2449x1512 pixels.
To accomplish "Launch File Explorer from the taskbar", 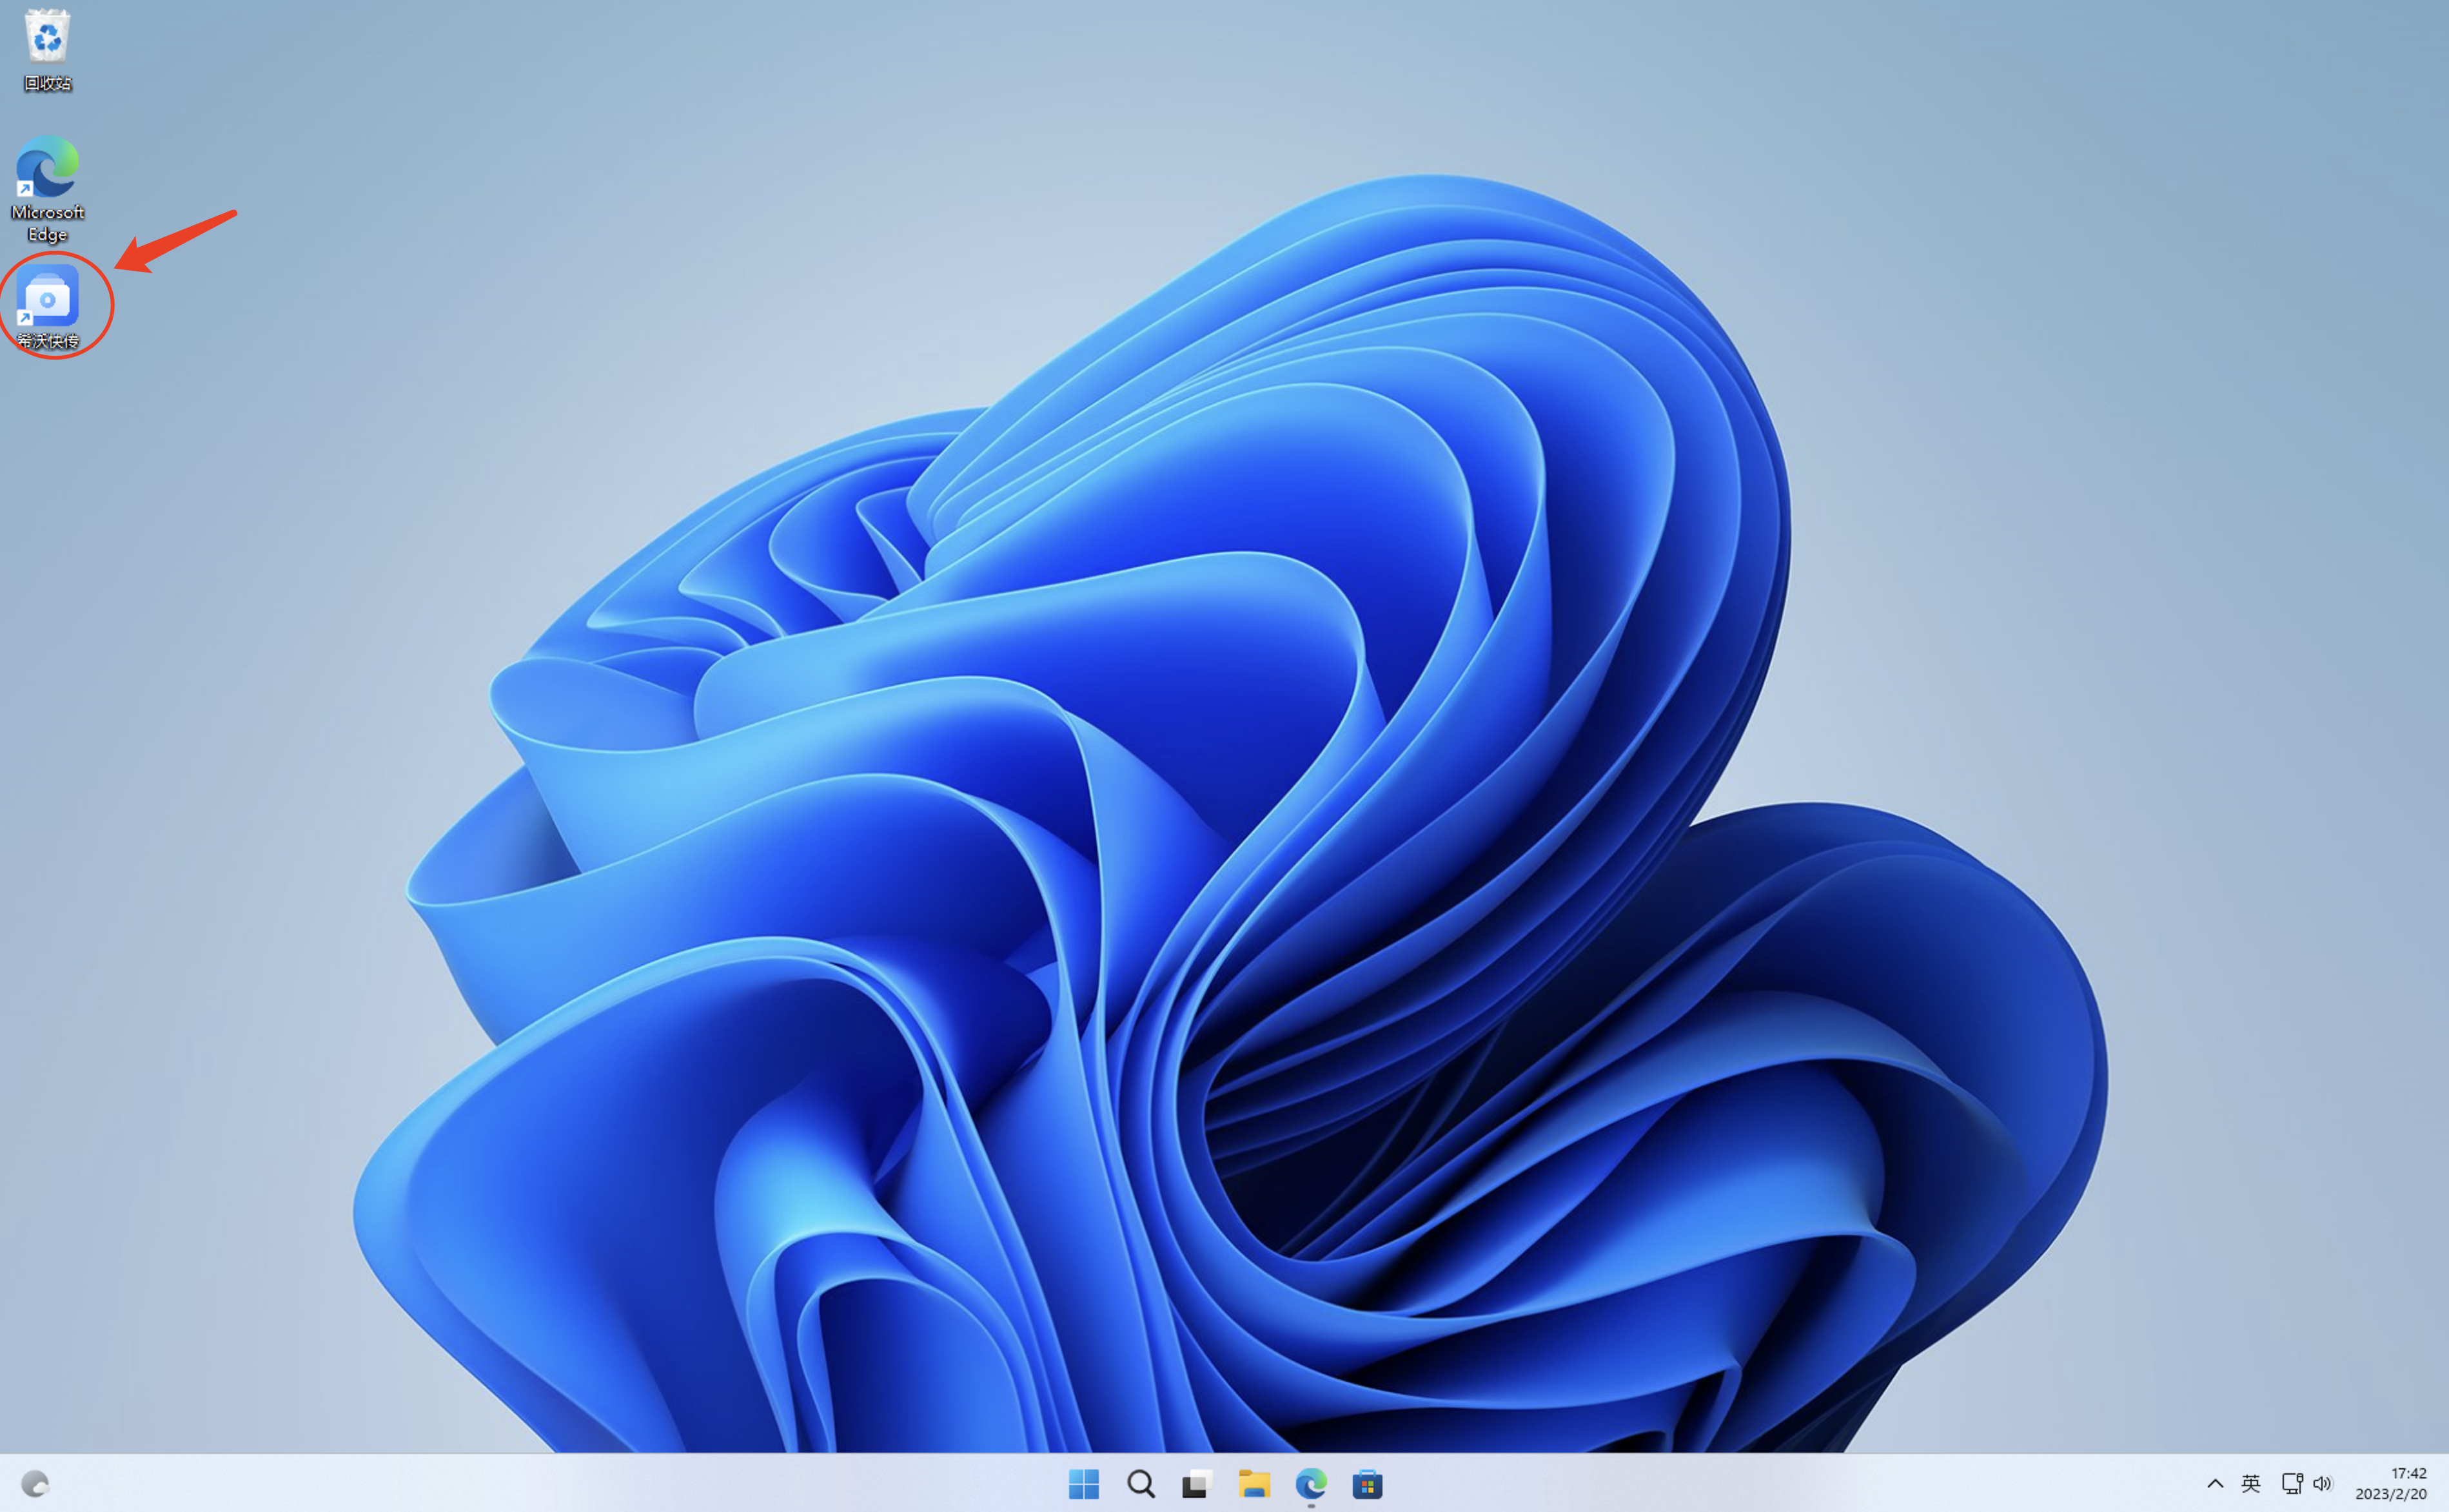I will 1254,1484.
